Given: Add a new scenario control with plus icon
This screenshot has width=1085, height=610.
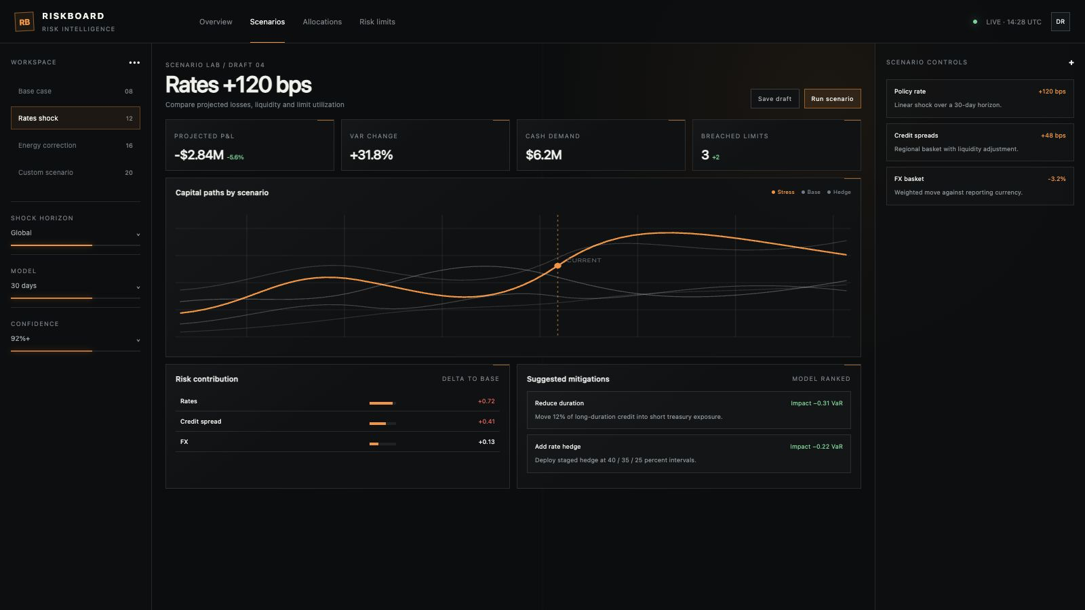Looking at the screenshot, I should tap(1071, 62).
